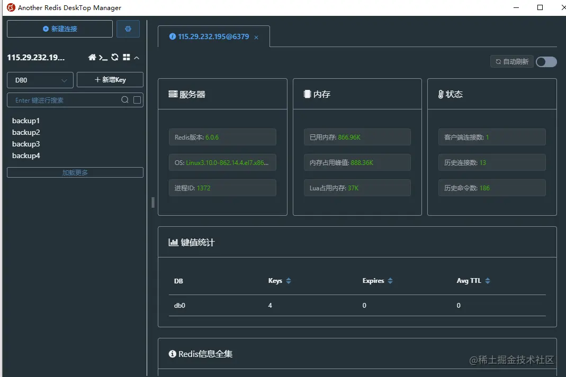The height and width of the screenshot is (377, 566).
Task: Click the 进程ID: 1372 field
Action: click(x=222, y=188)
